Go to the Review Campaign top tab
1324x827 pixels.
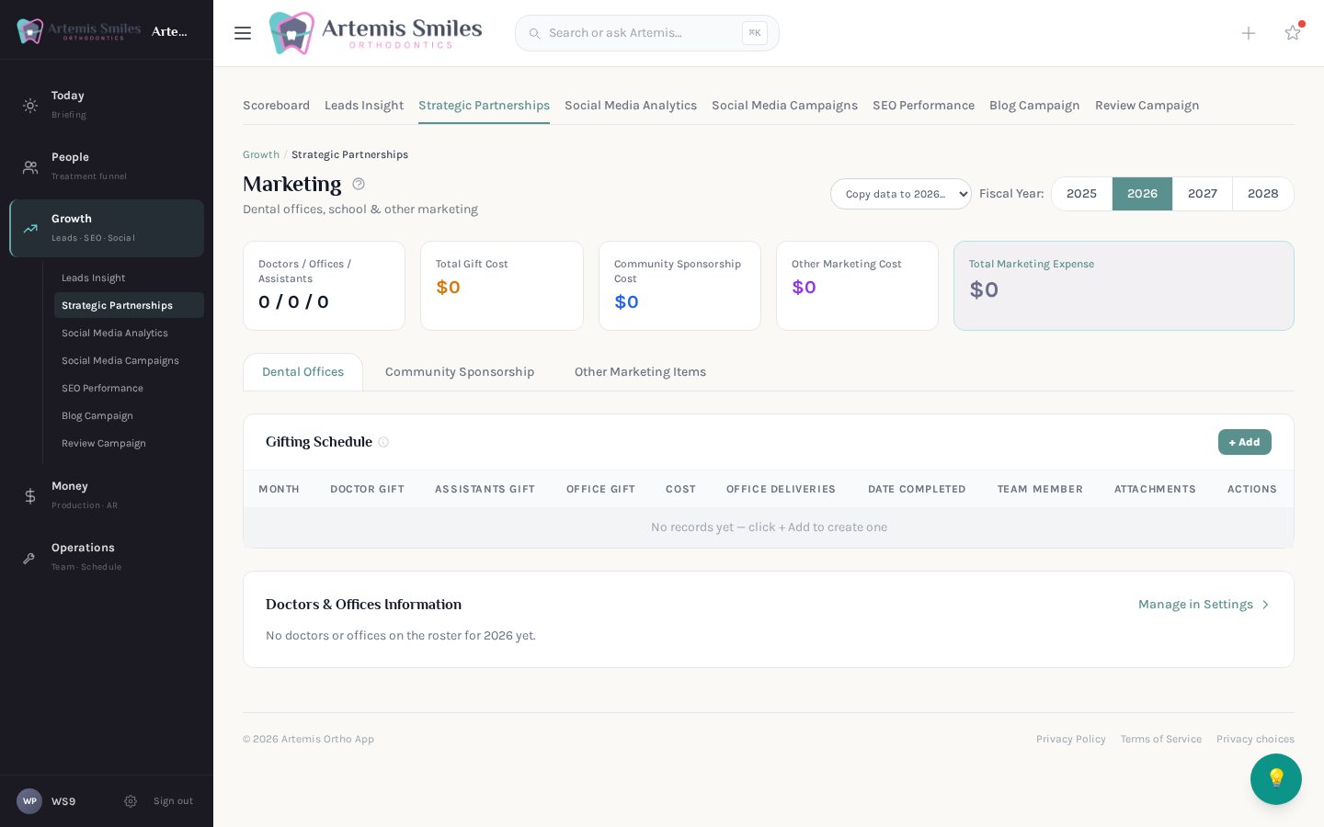(x=1147, y=106)
